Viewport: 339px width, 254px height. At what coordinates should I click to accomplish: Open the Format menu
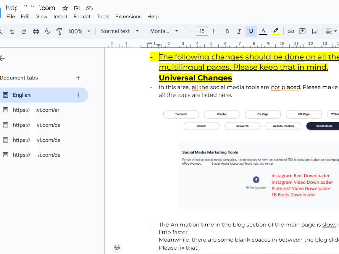tap(82, 17)
